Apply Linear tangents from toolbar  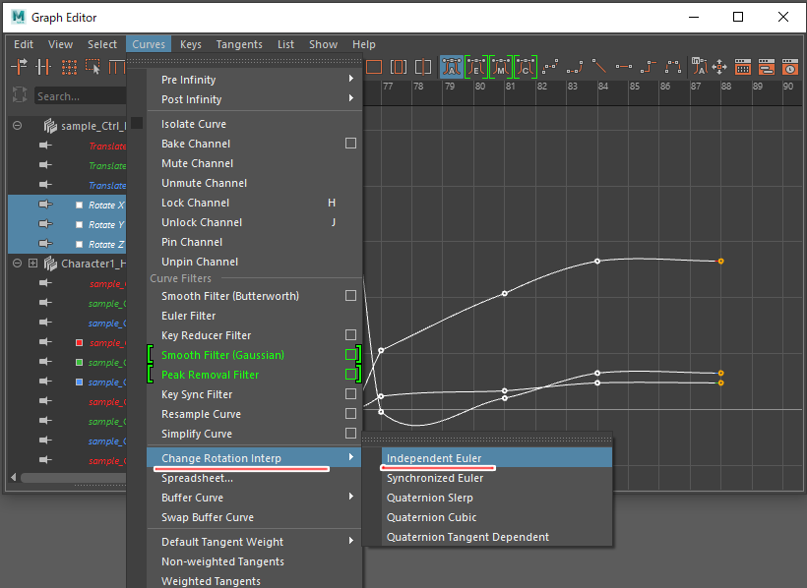point(599,67)
